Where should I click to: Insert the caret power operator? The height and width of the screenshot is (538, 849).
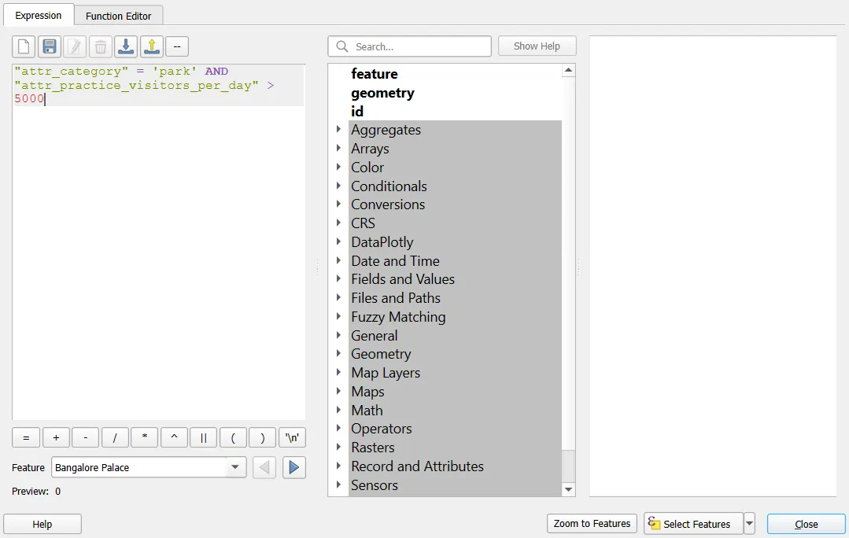click(174, 438)
